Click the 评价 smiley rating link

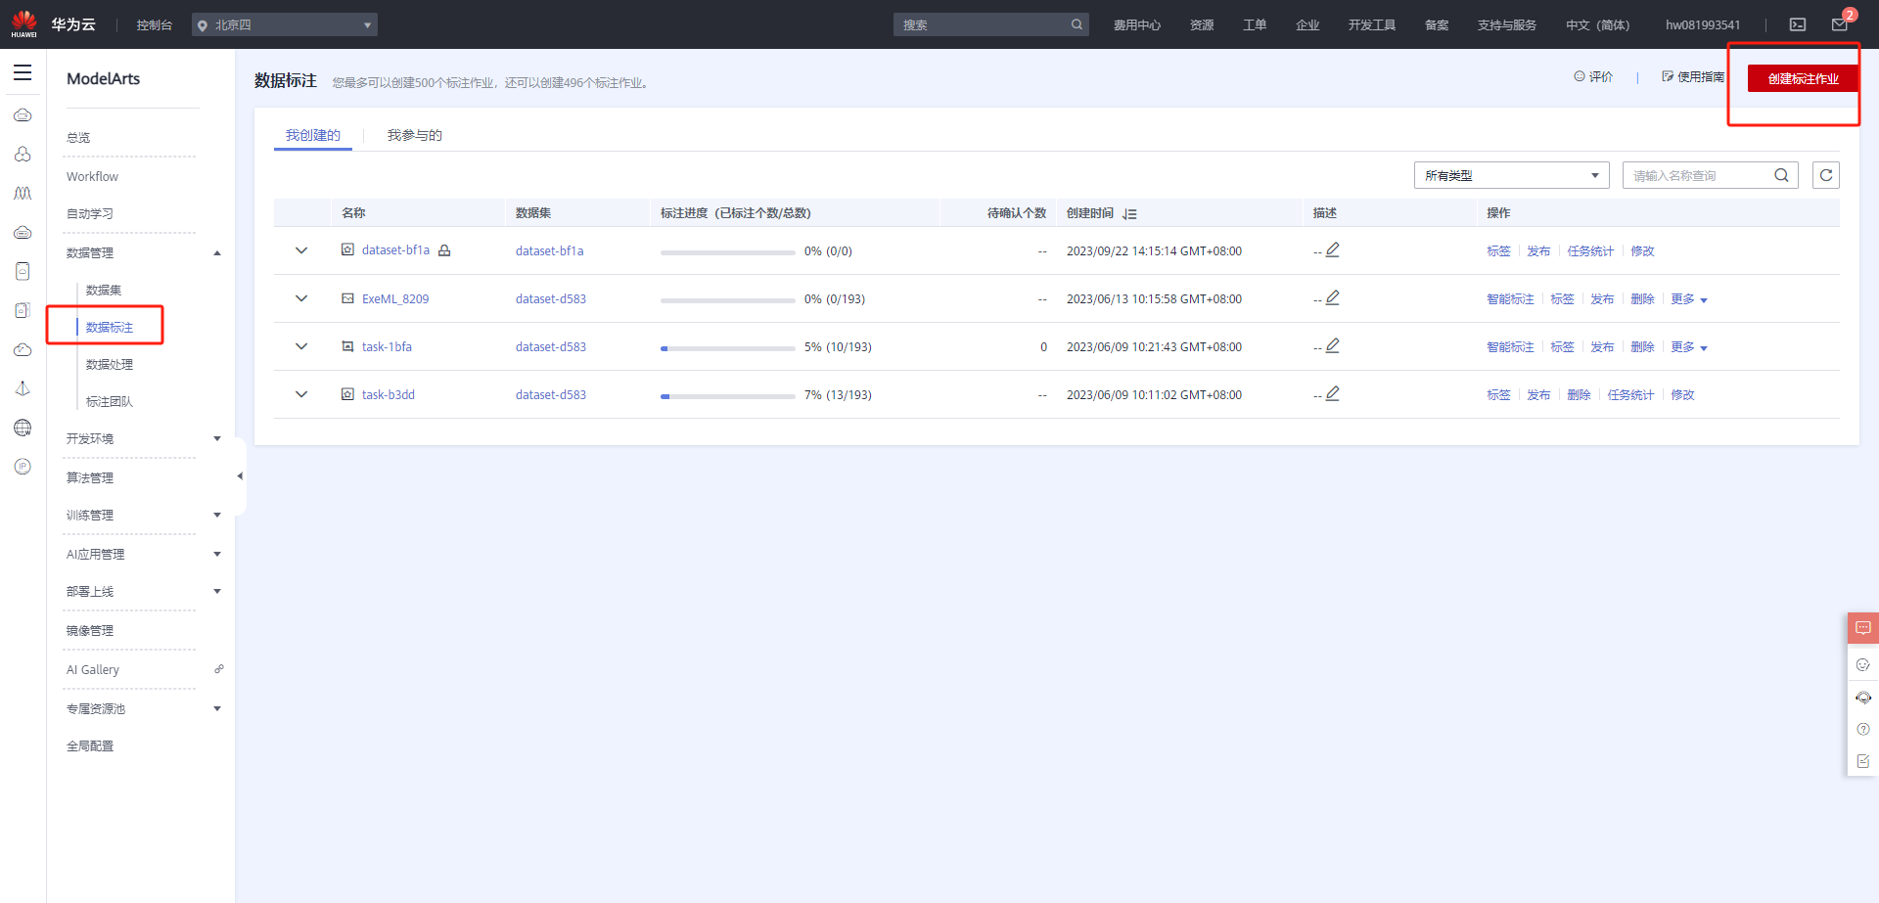pyautogui.click(x=1593, y=76)
